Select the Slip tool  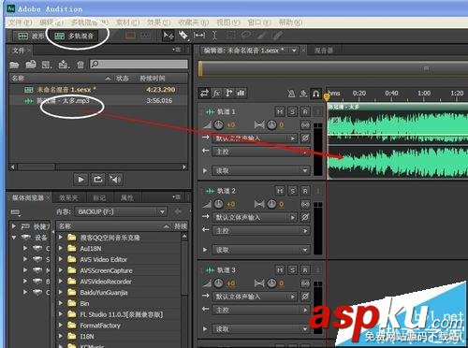pyautogui.click(x=199, y=36)
